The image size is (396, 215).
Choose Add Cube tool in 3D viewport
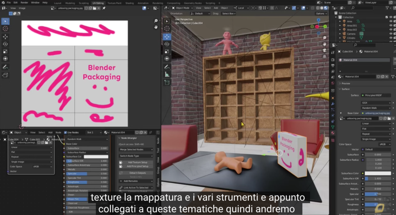coord(167,83)
